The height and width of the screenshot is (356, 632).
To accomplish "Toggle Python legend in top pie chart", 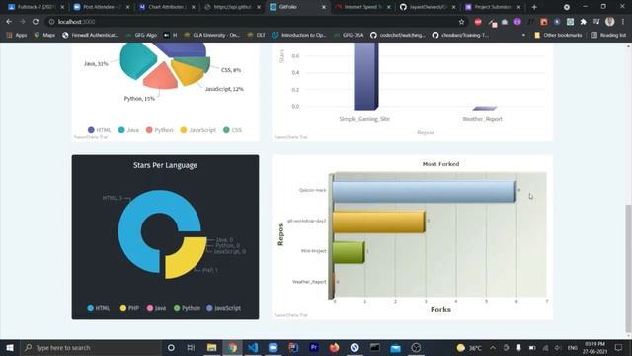I will click(160, 130).
